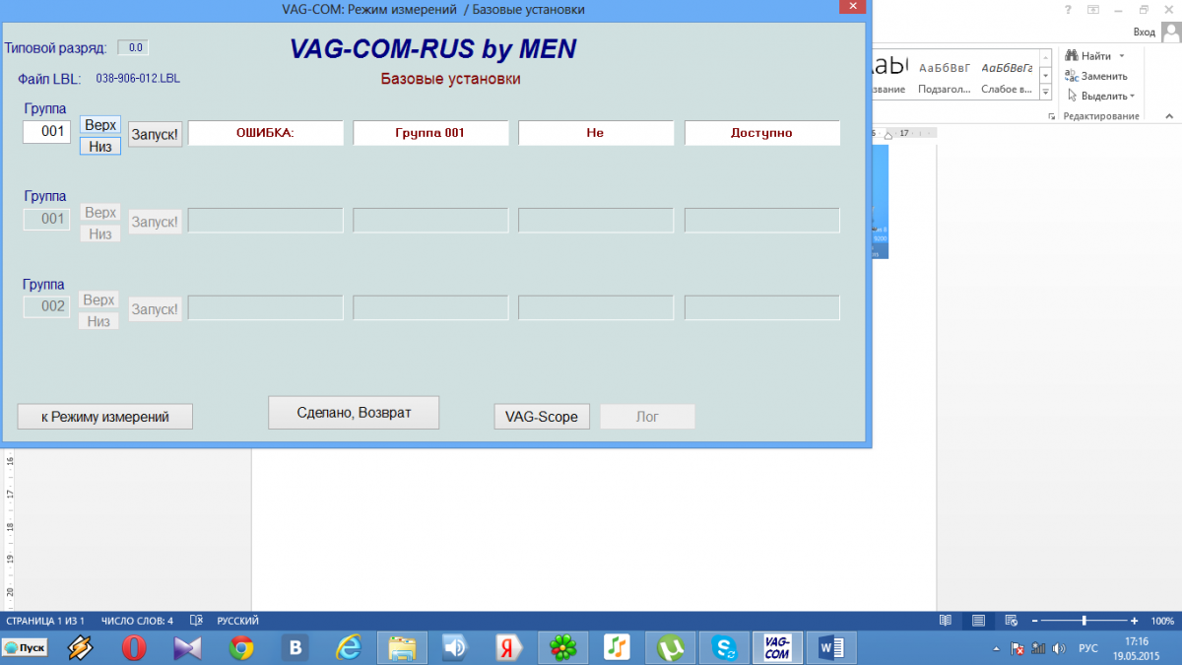1182x665 pixels.
Task: Click the Низ button for active group 001
Action: [100, 146]
